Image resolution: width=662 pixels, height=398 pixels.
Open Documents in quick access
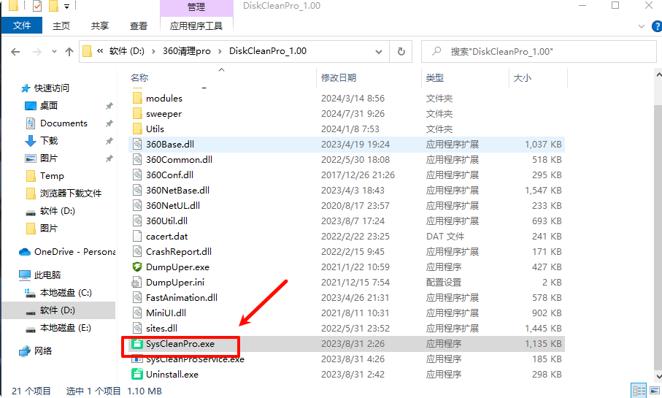[x=63, y=123]
